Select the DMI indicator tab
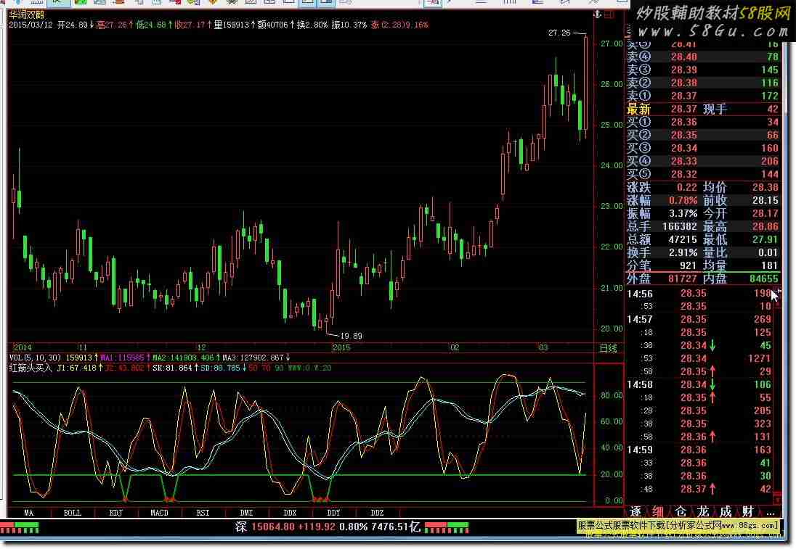Image resolution: width=796 pixels, height=549 pixels. (246, 513)
